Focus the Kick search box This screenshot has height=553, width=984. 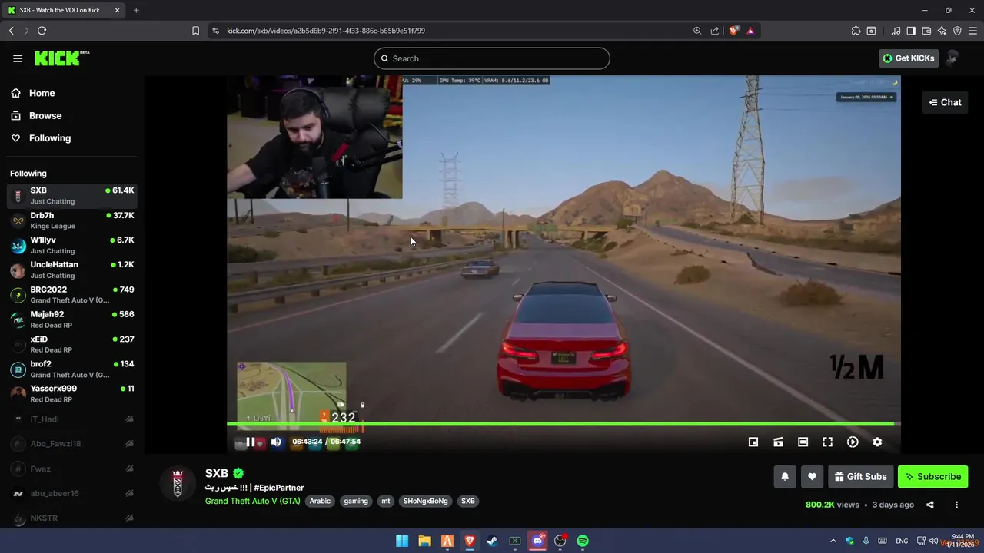pos(492,58)
